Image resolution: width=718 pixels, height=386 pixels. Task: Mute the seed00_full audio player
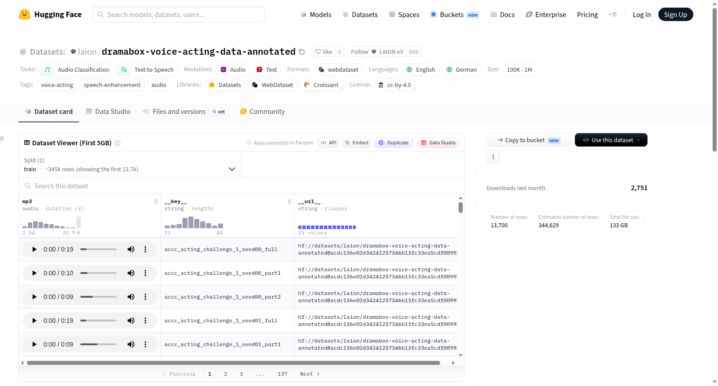(x=131, y=249)
